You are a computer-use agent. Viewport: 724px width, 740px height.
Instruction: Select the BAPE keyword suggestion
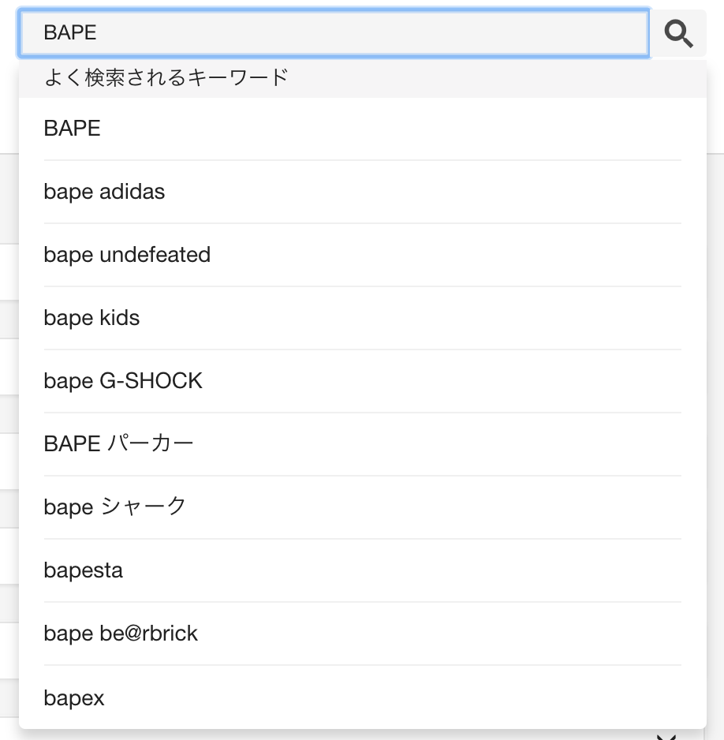[x=362, y=129]
